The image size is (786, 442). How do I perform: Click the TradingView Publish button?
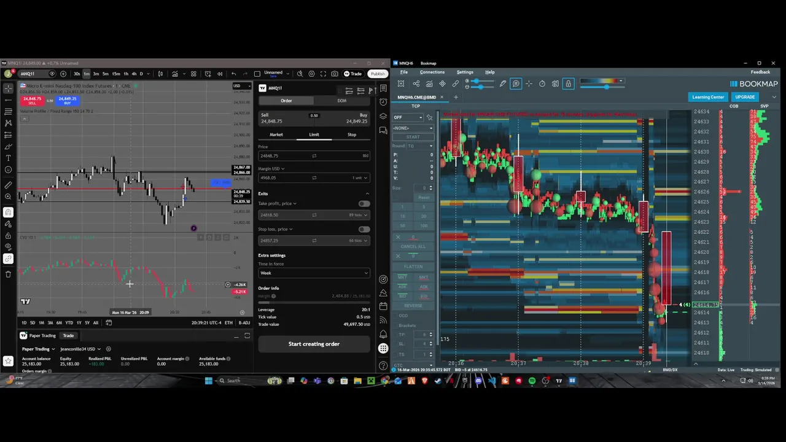[x=378, y=74]
